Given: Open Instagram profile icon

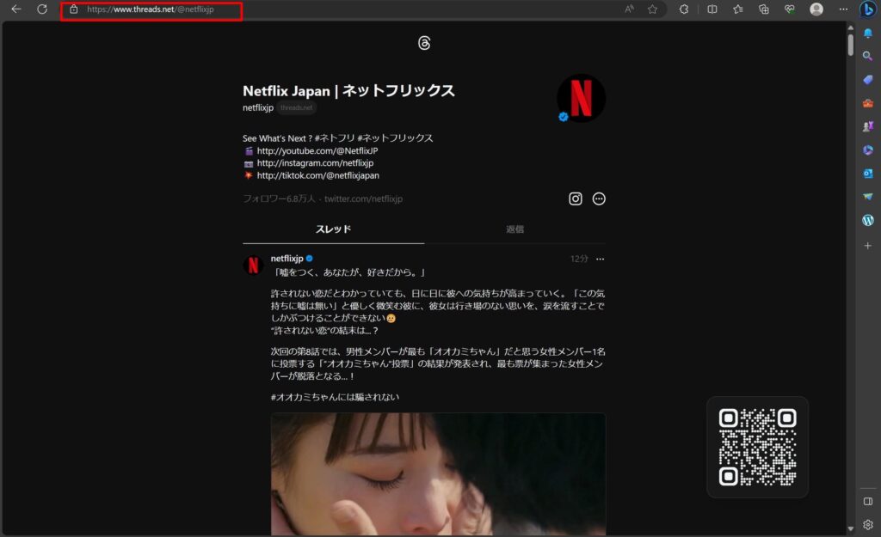Looking at the screenshot, I should (576, 198).
